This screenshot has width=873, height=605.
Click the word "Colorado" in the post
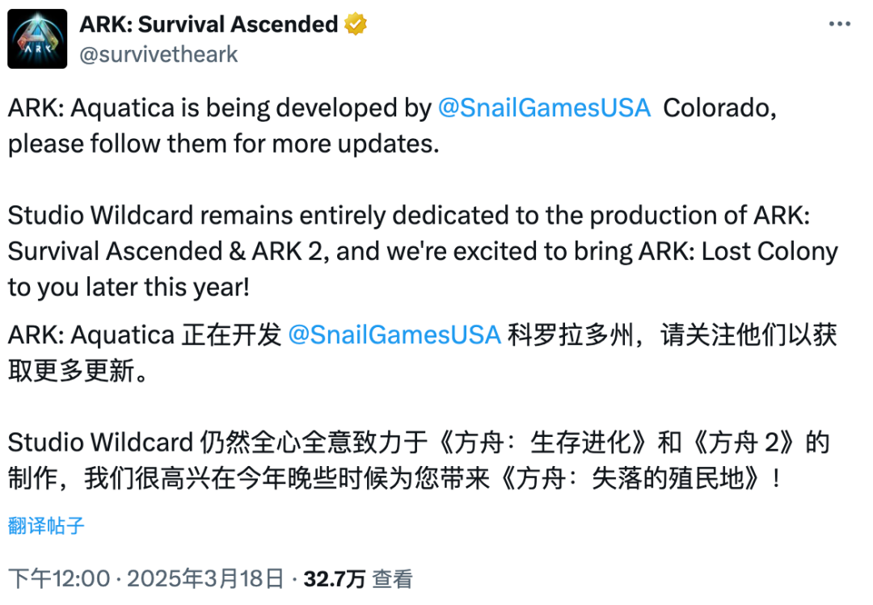[x=719, y=109]
